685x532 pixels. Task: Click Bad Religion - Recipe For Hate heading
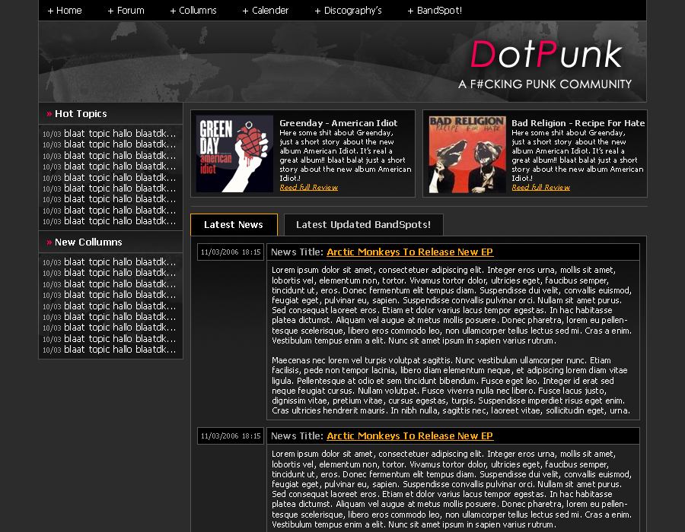pos(578,123)
